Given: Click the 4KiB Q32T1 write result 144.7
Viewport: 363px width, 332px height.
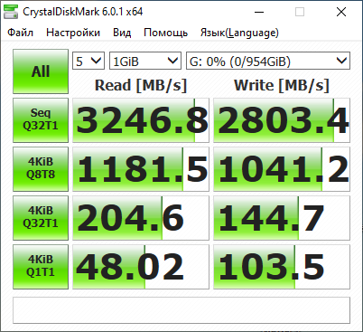Looking at the screenshot, I should point(282,218).
